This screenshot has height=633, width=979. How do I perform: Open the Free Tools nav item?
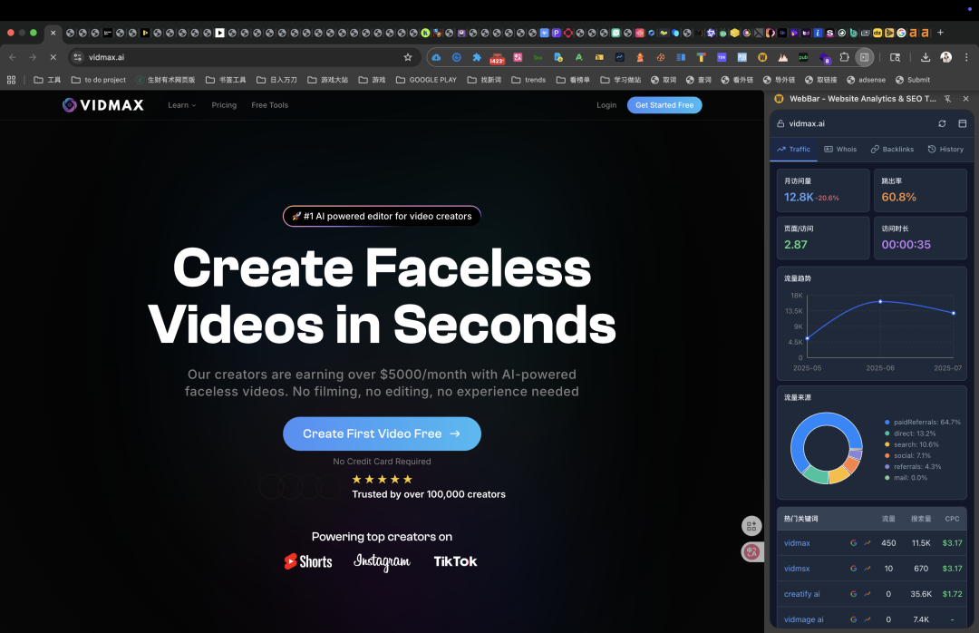tap(270, 105)
